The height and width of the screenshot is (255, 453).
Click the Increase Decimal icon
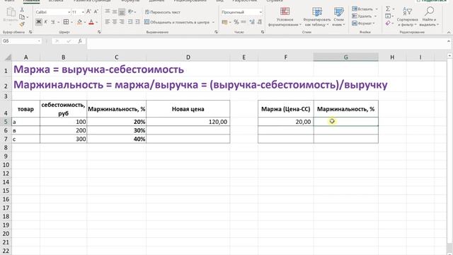pos(252,22)
